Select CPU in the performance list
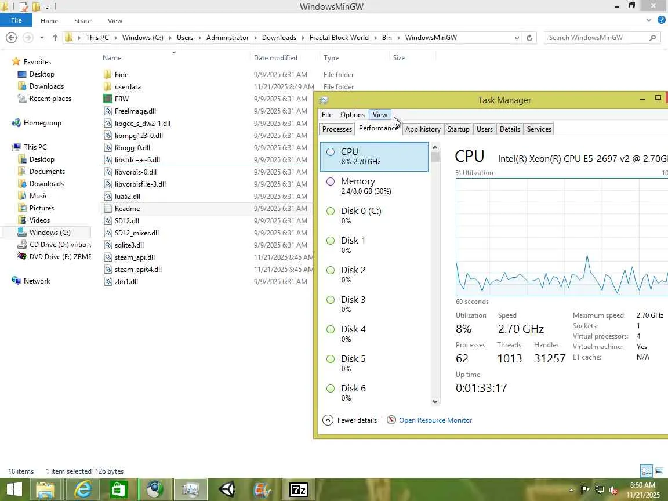Screen dimensions: 668x501 (x=374, y=157)
